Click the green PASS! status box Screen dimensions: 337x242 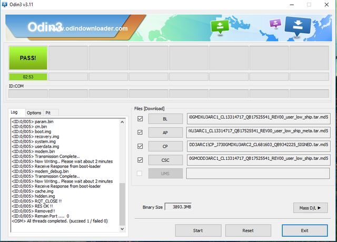pos(28,58)
